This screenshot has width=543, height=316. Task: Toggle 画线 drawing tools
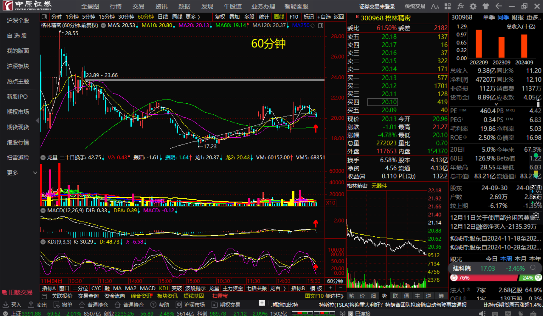pos(279,17)
